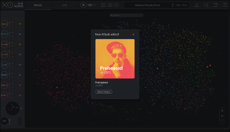Screen dimensions: 230x132
Task: Select the FLEX 1 channel pad
Action: click(4, 34)
